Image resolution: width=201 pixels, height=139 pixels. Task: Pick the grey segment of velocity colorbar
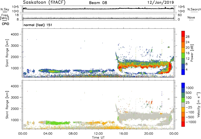183,105
